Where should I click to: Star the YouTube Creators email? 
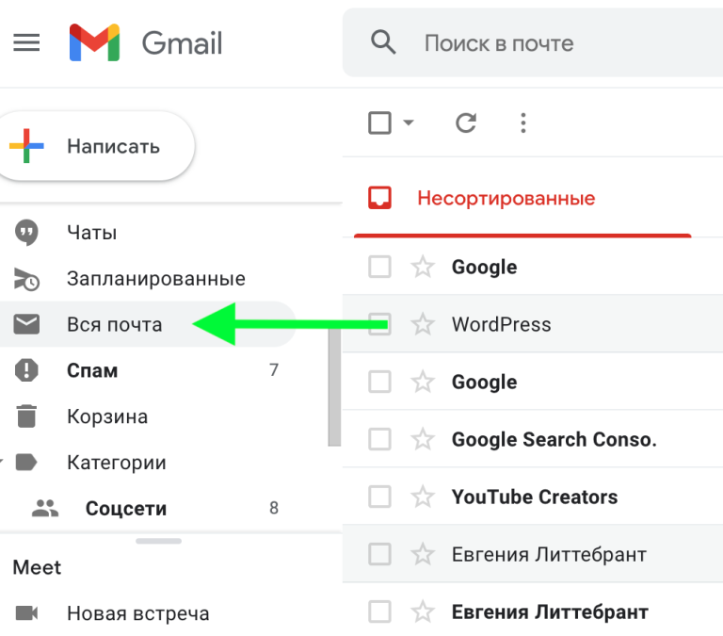coord(423,497)
